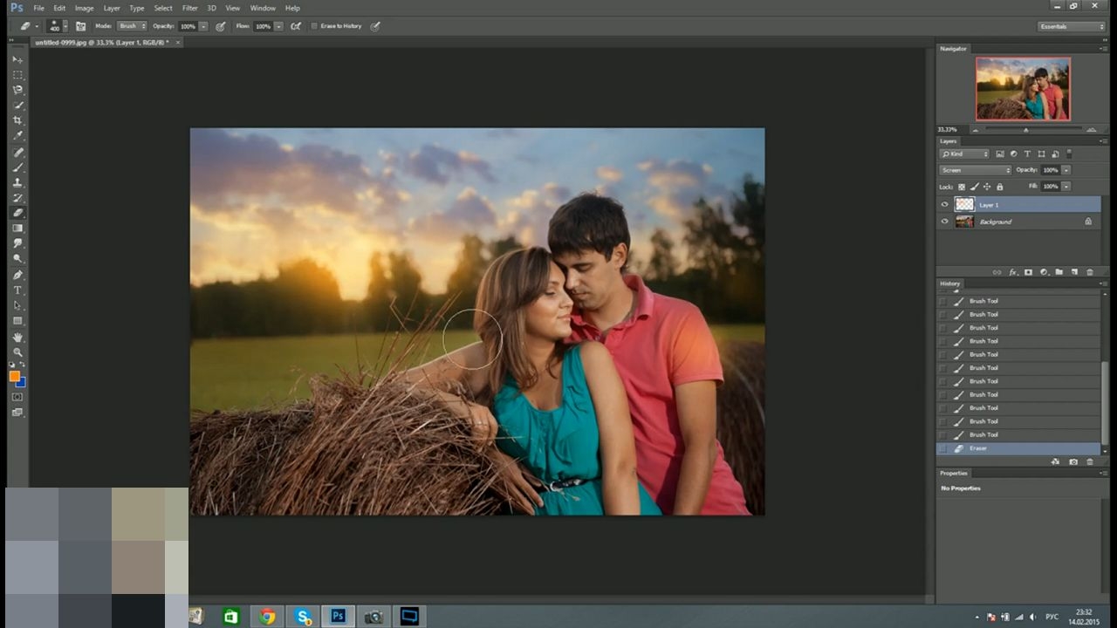Select the Horizontal Type tool

point(17,290)
